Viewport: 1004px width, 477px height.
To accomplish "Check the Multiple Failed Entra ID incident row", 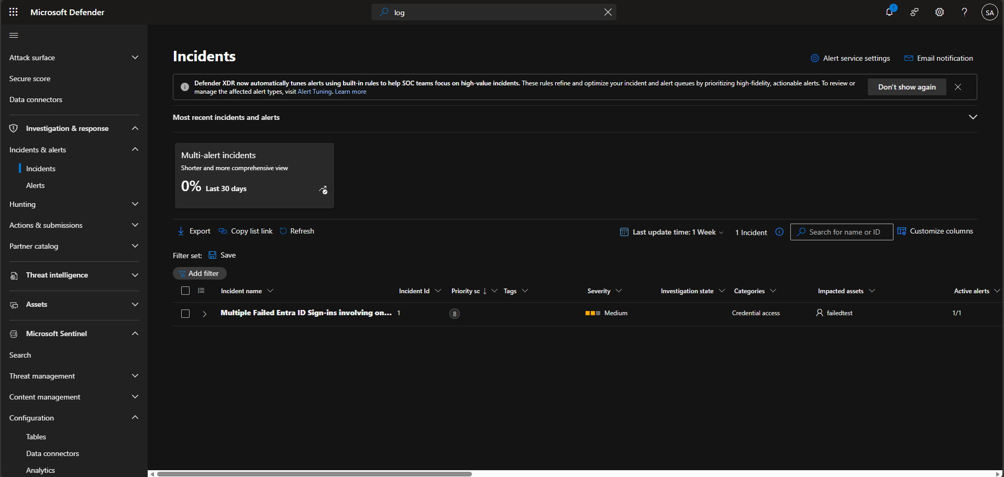I will point(185,313).
